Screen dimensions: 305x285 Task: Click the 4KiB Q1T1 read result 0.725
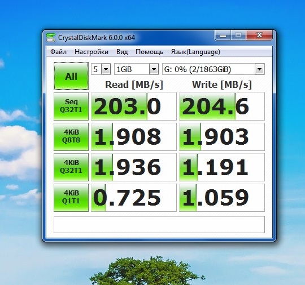[134, 198]
